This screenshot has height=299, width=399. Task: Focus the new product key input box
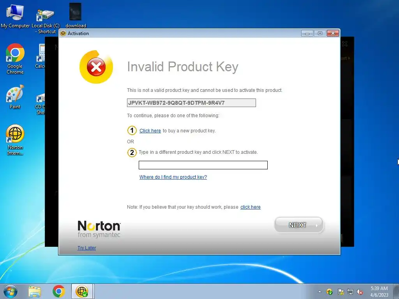point(203,165)
